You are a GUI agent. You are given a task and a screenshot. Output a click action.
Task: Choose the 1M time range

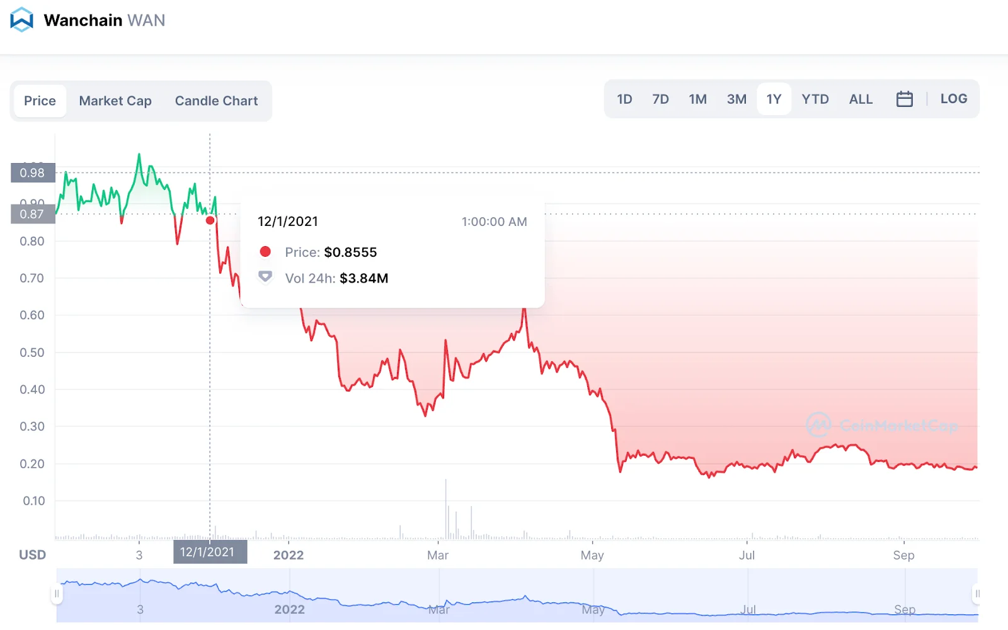(x=697, y=99)
